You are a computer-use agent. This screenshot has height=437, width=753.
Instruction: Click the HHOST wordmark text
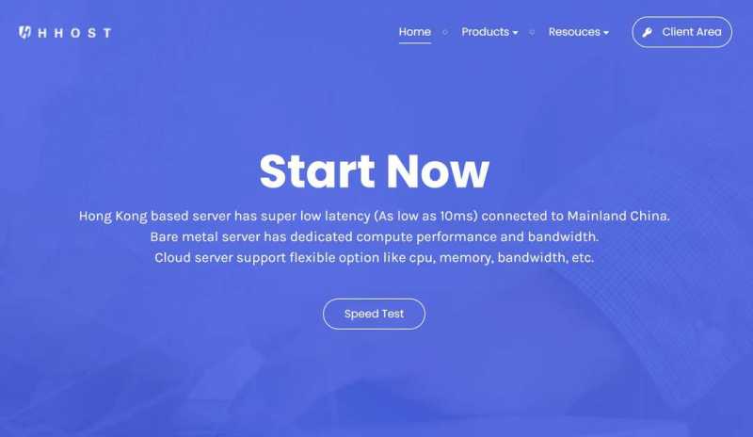tap(74, 33)
